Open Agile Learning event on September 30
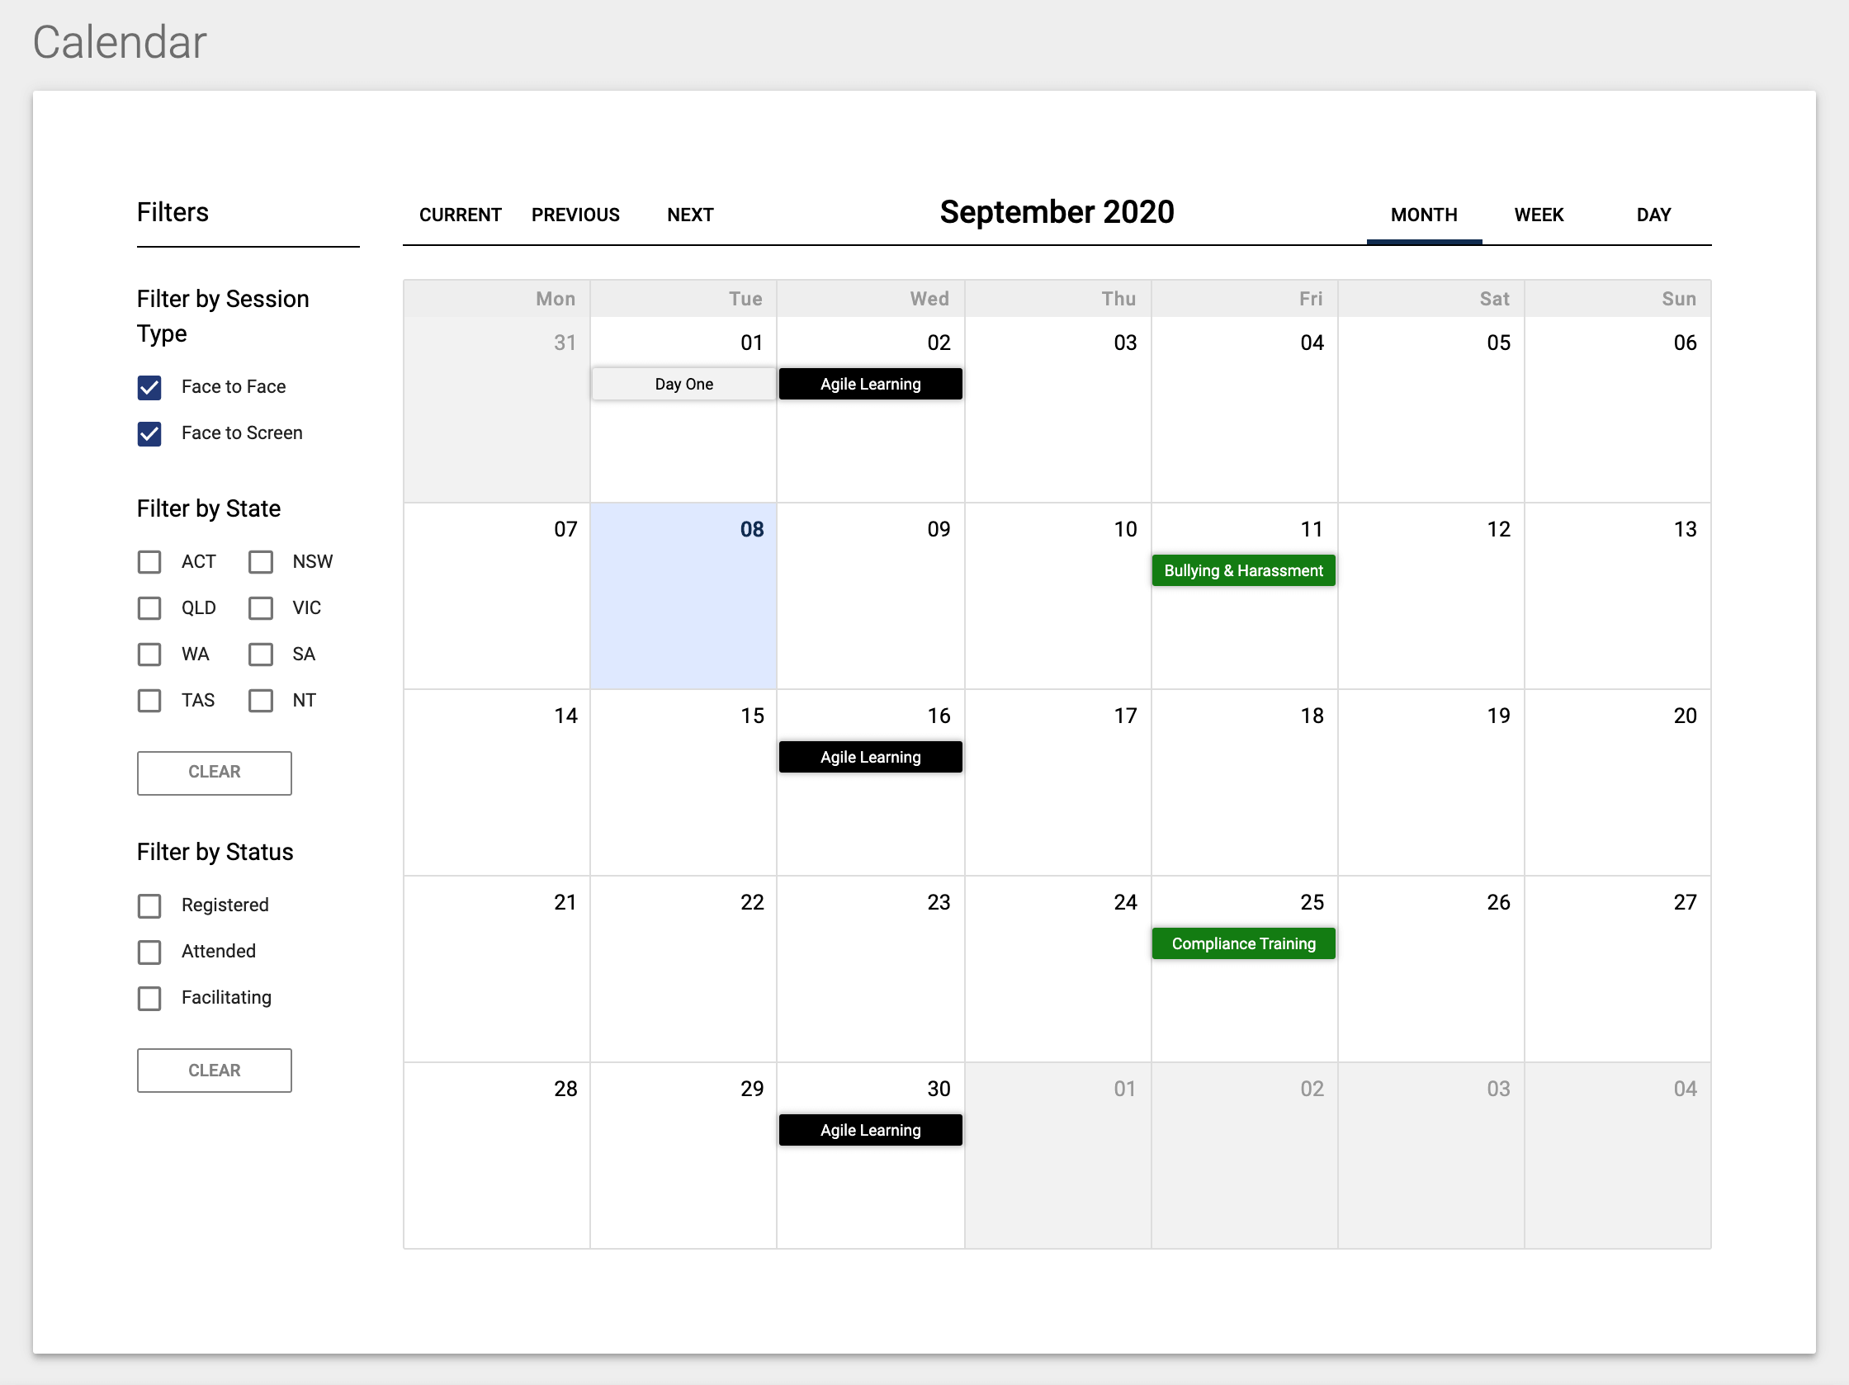This screenshot has width=1849, height=1385. point(871,1131)
